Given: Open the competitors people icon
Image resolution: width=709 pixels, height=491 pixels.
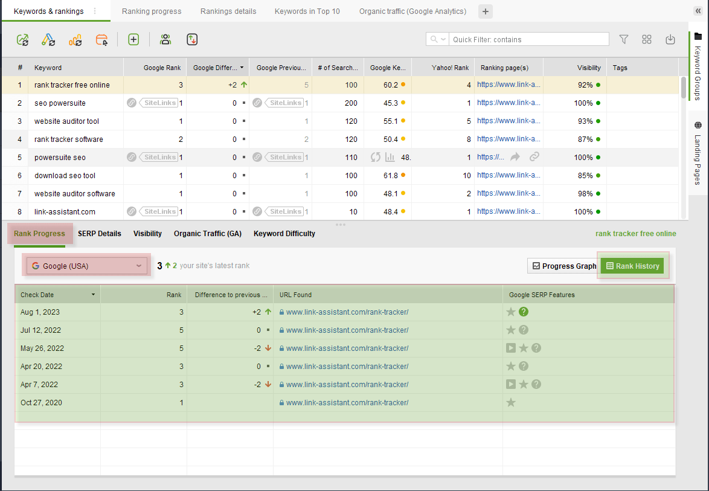Looking at the screenshot, I should tap(165, 40).
